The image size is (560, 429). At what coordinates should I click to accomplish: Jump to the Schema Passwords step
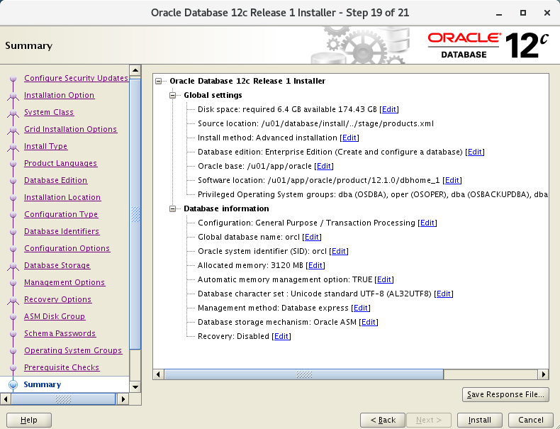pyautogui.click(x=60, y=333)
